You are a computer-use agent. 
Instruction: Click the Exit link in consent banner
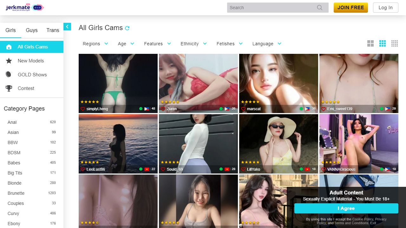tap(373, 223)
